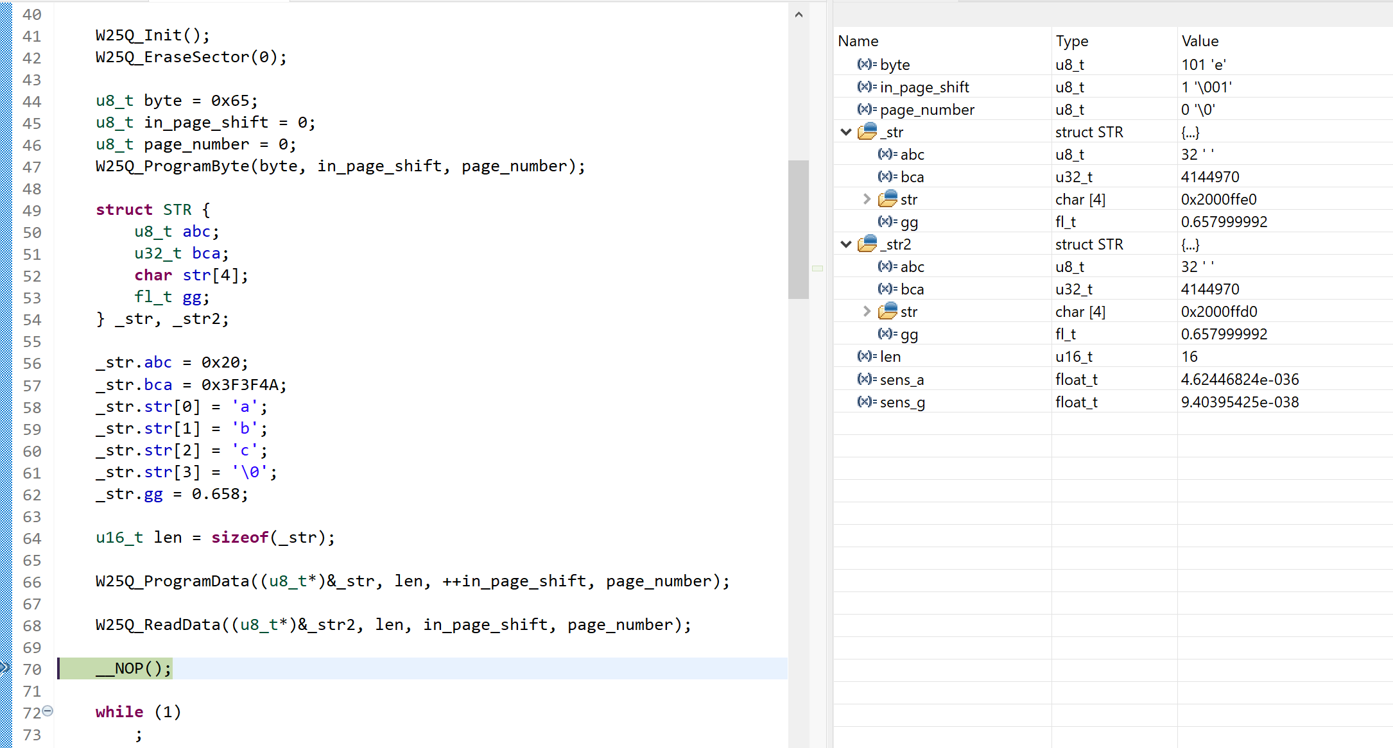This screenshot has width=1393, height=748.
Task: Select the page_number variable row
Action: click(927, 110)
